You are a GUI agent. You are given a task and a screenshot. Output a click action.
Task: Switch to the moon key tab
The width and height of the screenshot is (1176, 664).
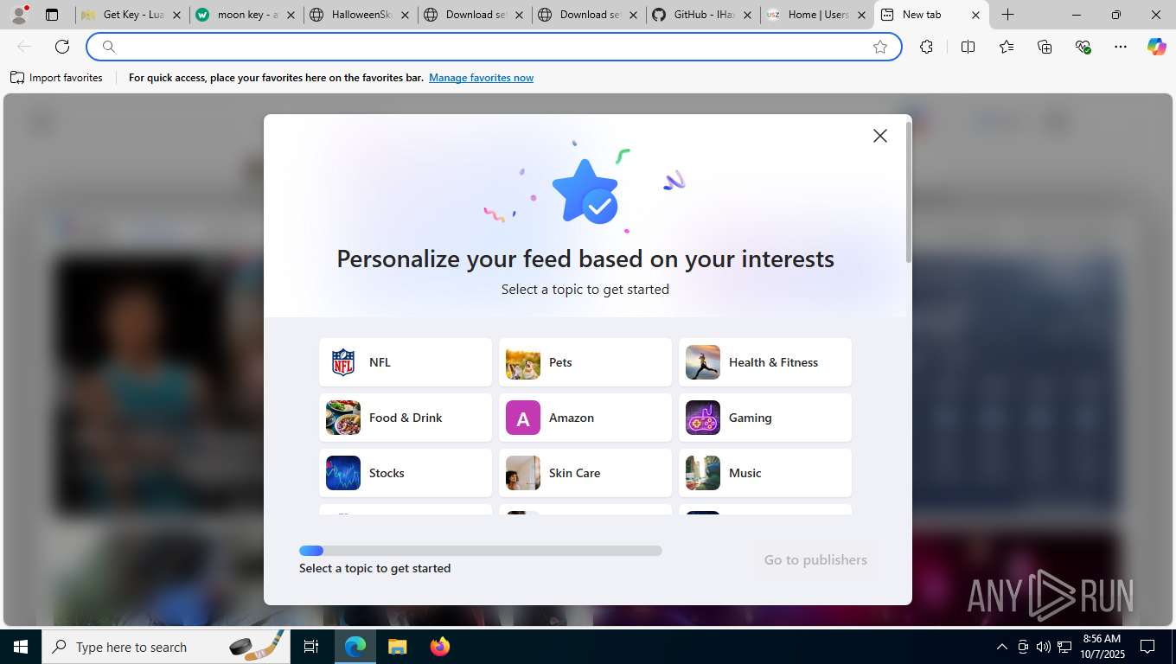(246, 15)
